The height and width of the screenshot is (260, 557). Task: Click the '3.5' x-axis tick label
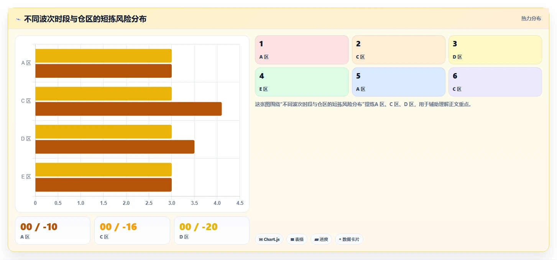coord(194,203)
